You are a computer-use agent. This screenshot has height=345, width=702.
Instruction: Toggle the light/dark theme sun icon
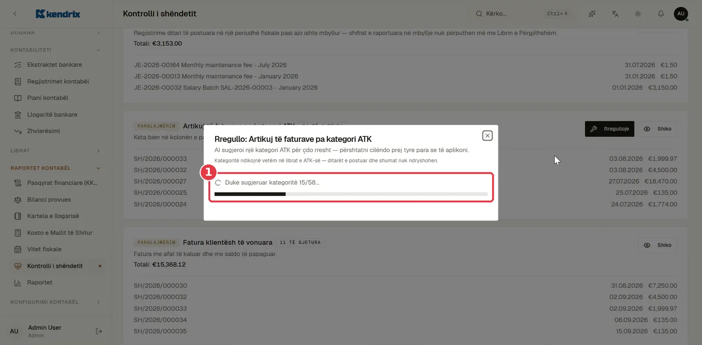tap(638, 14)
